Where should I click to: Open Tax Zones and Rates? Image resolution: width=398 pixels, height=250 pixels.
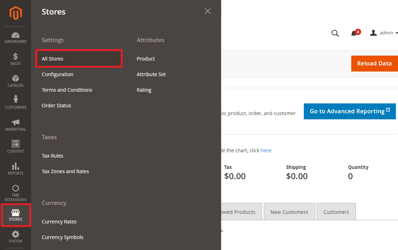(65, 171)
